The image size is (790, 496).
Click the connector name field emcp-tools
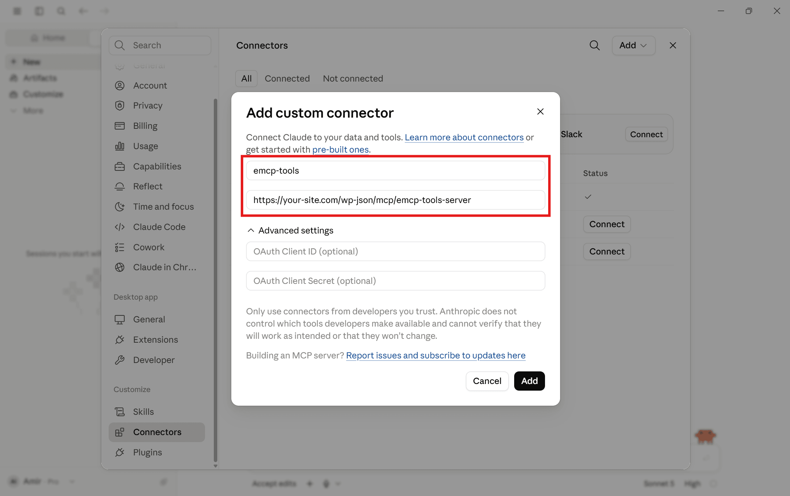pos(395,170)
